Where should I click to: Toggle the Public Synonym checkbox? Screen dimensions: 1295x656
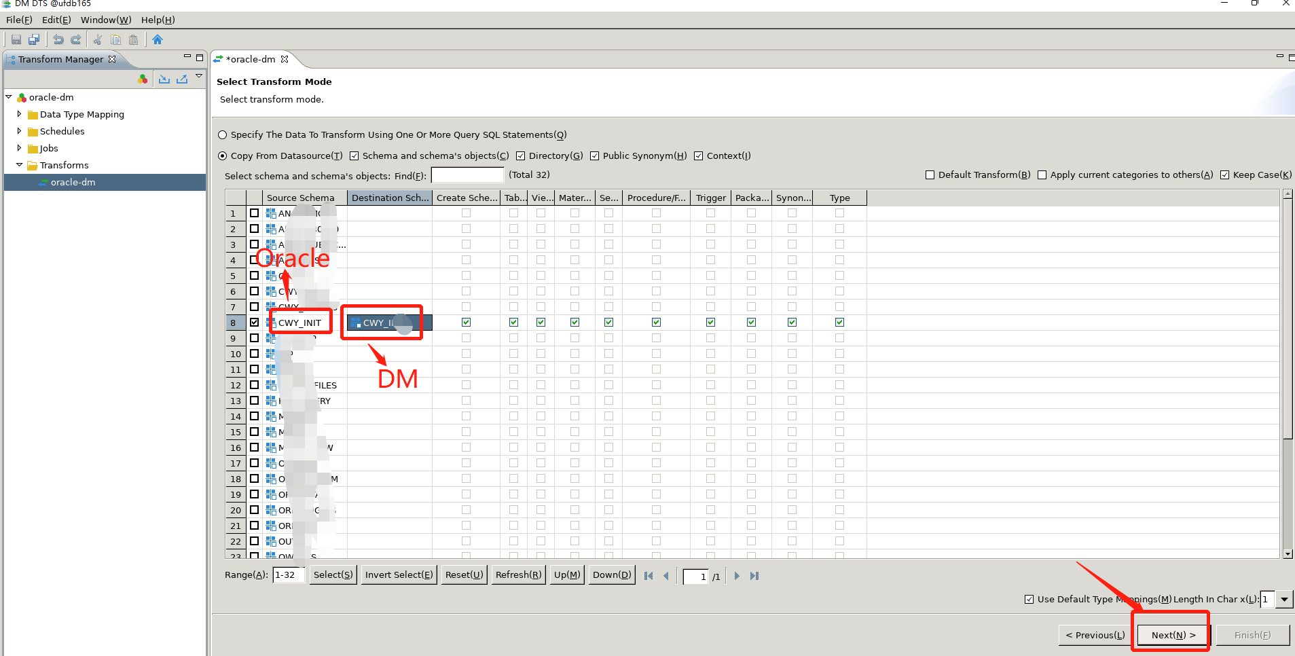pyautogui.click(x=594, y=156)
